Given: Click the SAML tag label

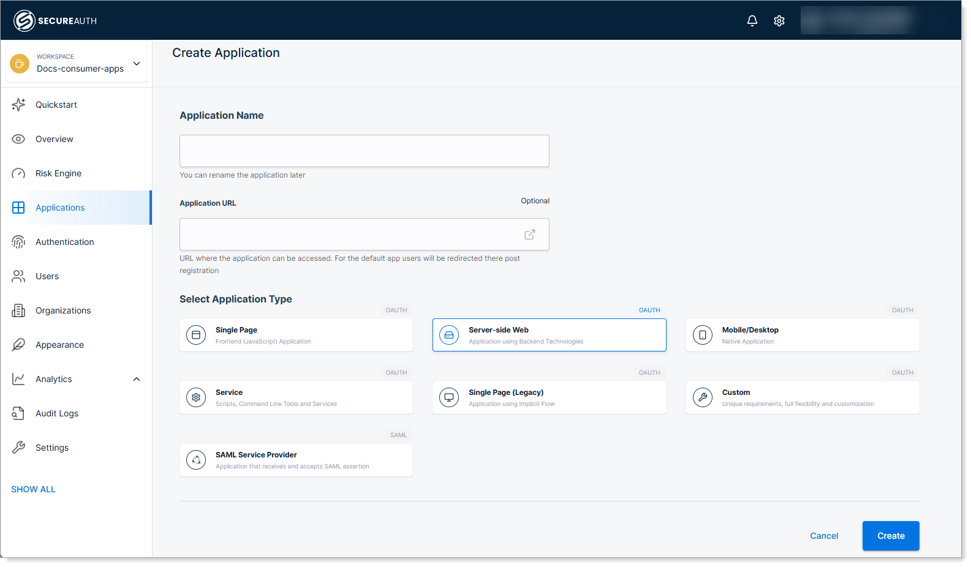Looking at the screenshot, I should 398,435.
